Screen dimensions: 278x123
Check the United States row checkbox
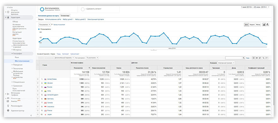[x=38, y=79]
